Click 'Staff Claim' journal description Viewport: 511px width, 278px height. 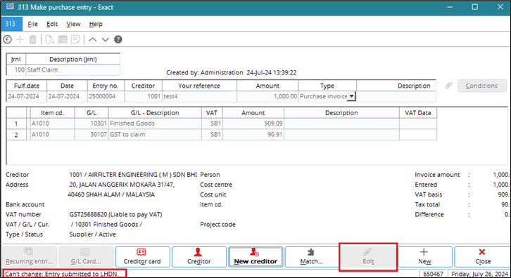72,70
